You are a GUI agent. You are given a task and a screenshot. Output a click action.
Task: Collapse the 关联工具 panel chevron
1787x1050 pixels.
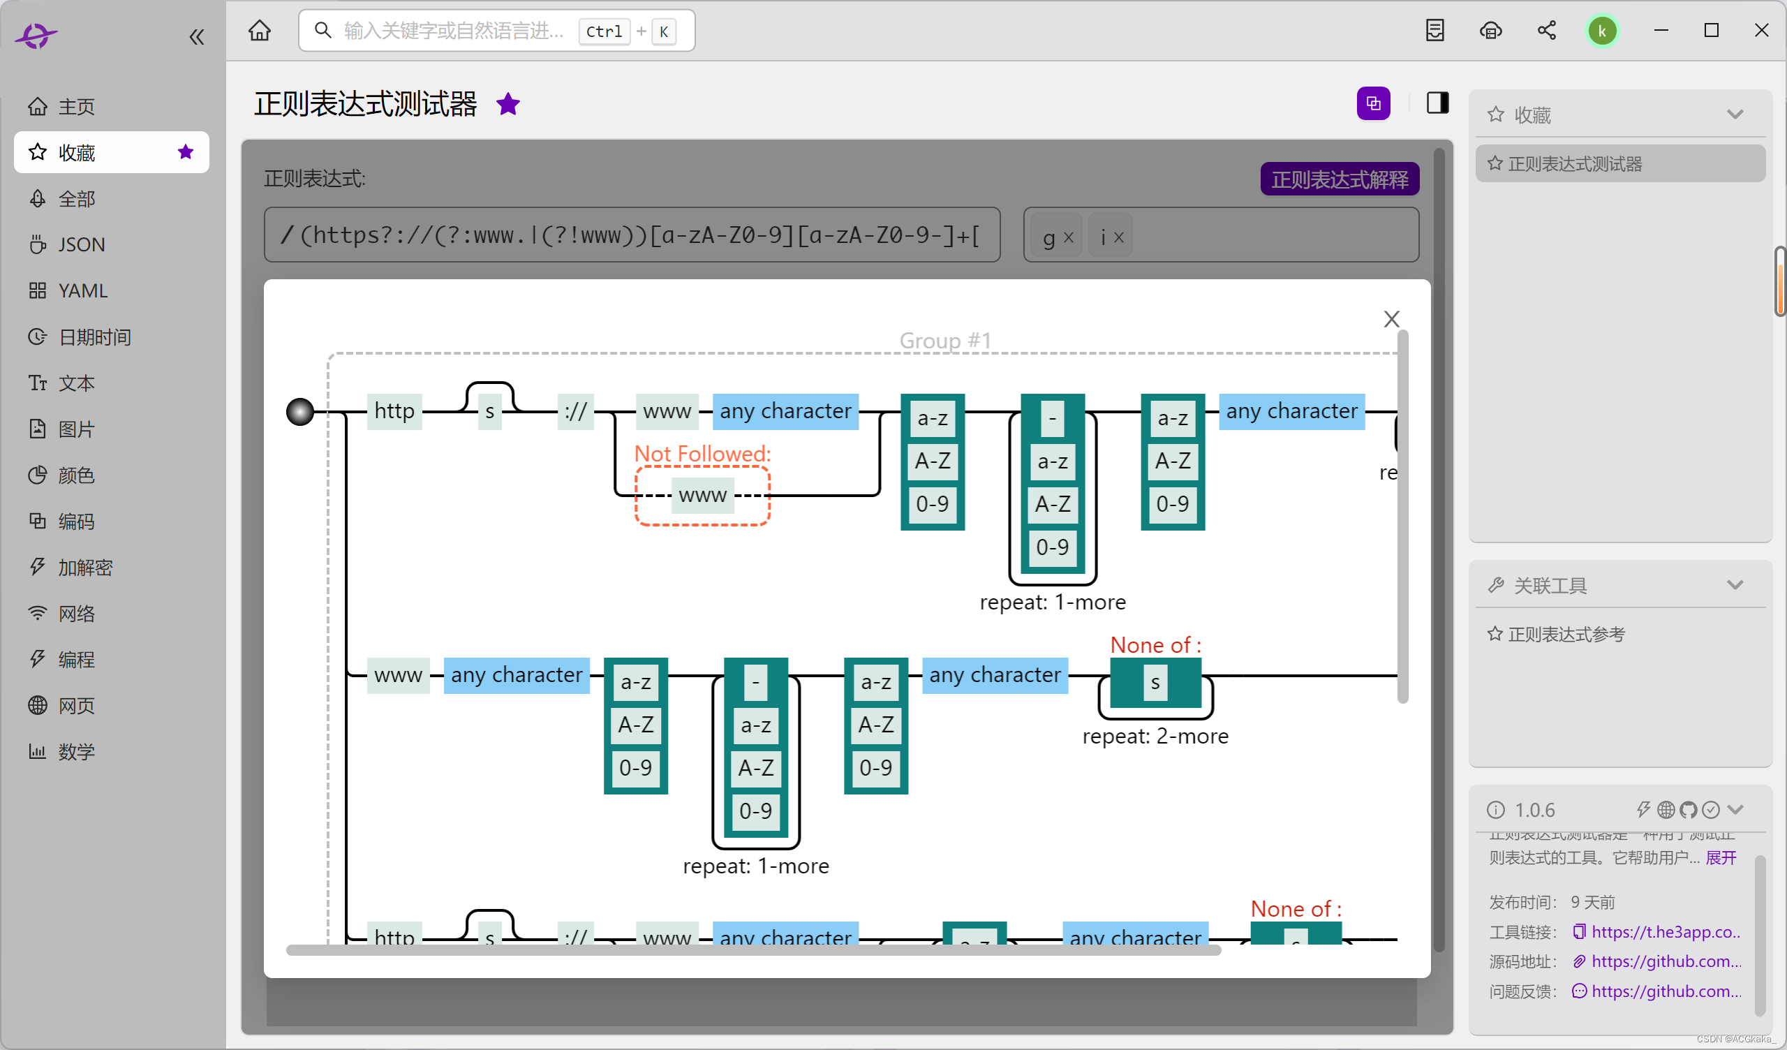(x=1735, y=585)
